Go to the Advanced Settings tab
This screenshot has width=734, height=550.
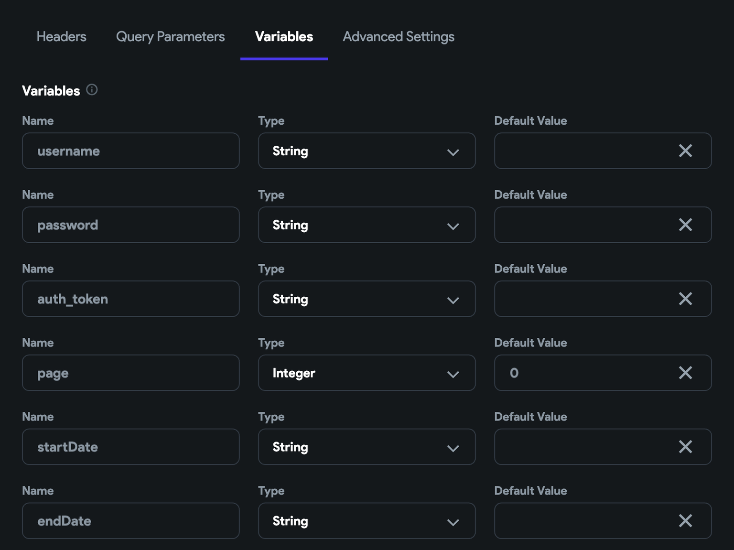pos(399,37)
